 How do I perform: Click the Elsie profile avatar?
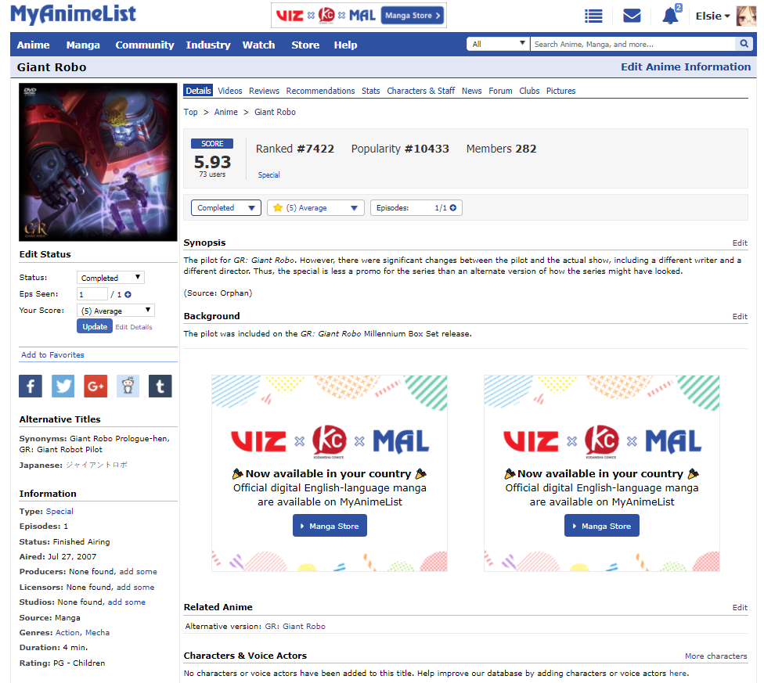click(746, 16)
